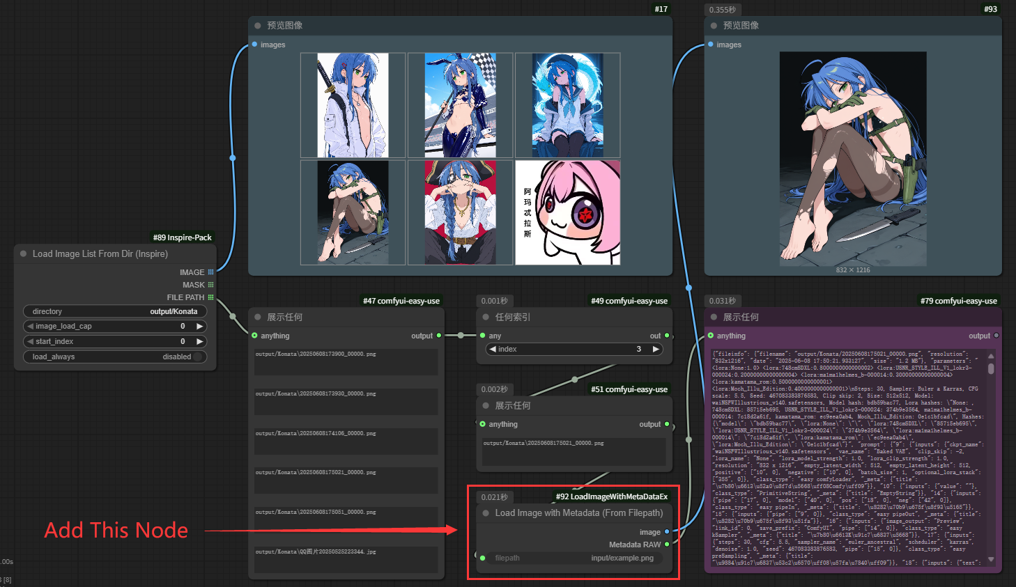Screen dimensions: 1016x587
Task: Click node #47 text box with 20250608175021_00000.png
Action: pyautogui.click(x=346, y=480)
